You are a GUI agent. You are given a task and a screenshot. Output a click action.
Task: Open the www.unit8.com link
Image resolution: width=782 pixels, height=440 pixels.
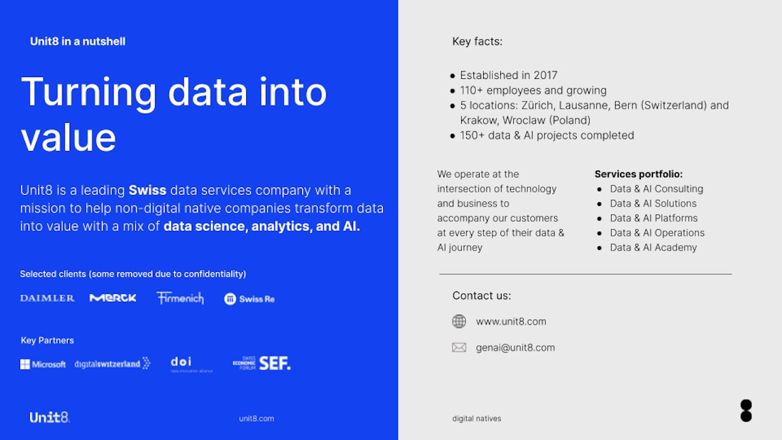[511, 321]
